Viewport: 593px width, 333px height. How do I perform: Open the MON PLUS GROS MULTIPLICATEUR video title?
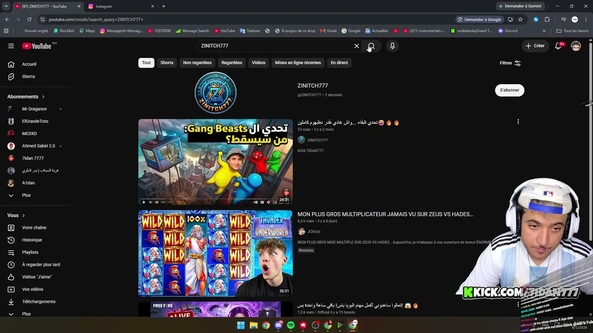pyautogui.click(x=385, y=215)
